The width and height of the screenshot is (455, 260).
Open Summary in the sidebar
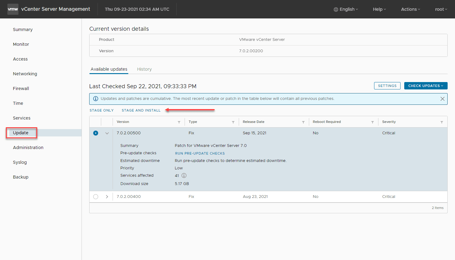coord(23,30)
